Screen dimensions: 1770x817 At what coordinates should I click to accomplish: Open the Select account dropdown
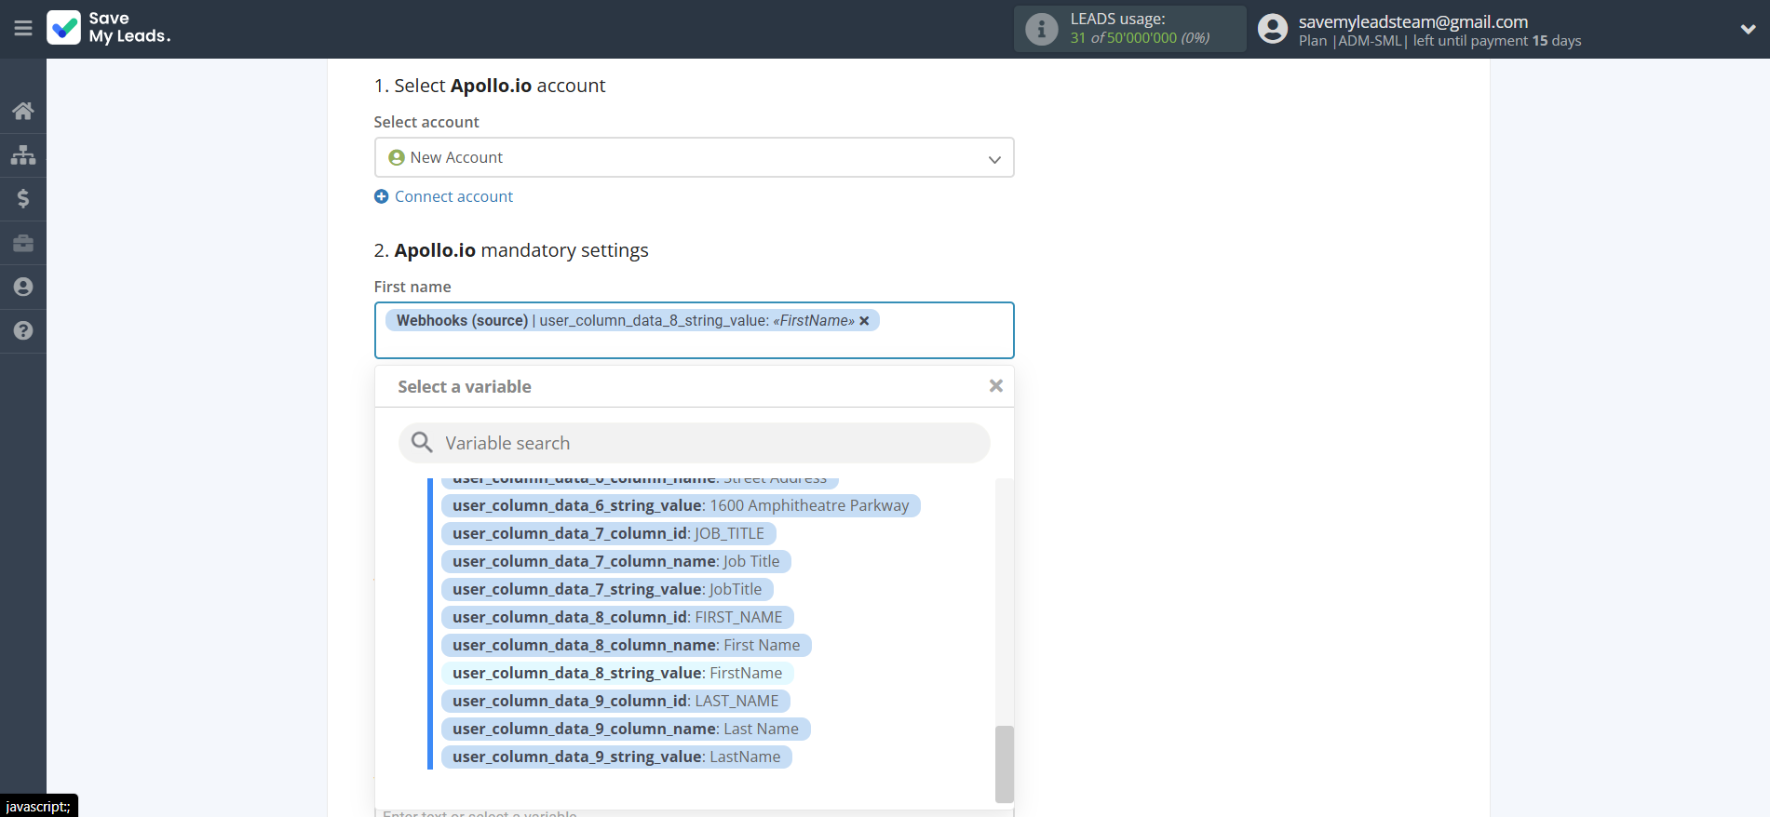click(x=694, y=157)
